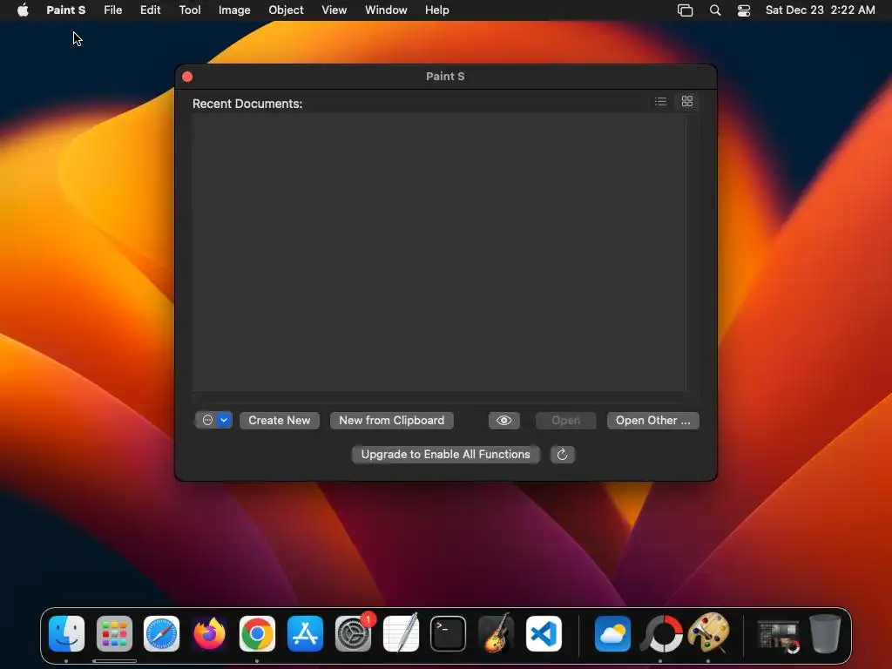
Task: Open the options dropdown beside Create New
Action: [213, 421]
